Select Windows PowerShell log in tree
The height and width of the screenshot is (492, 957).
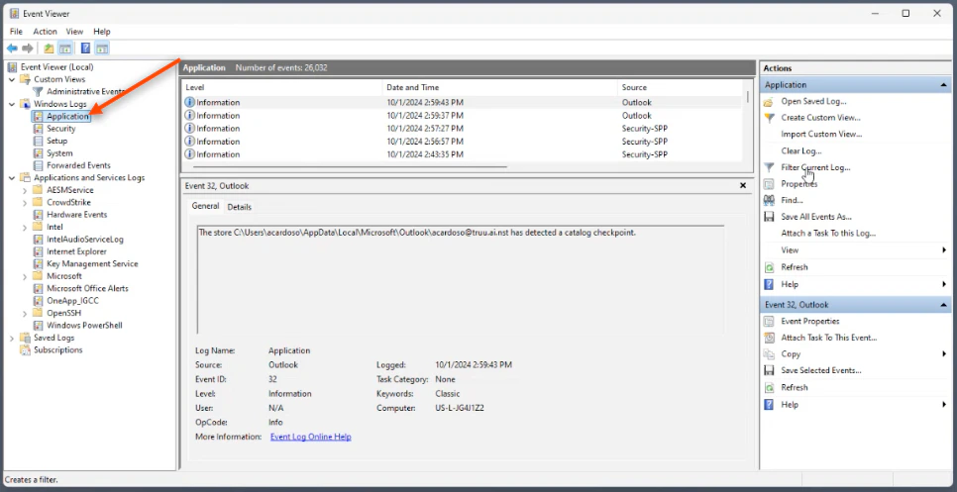point(84,325)
